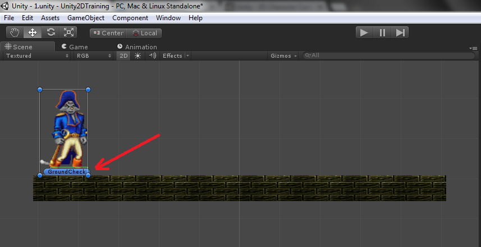481x247 pixels.
Task: Open the Window menu
Action: [x=168, y=18]
